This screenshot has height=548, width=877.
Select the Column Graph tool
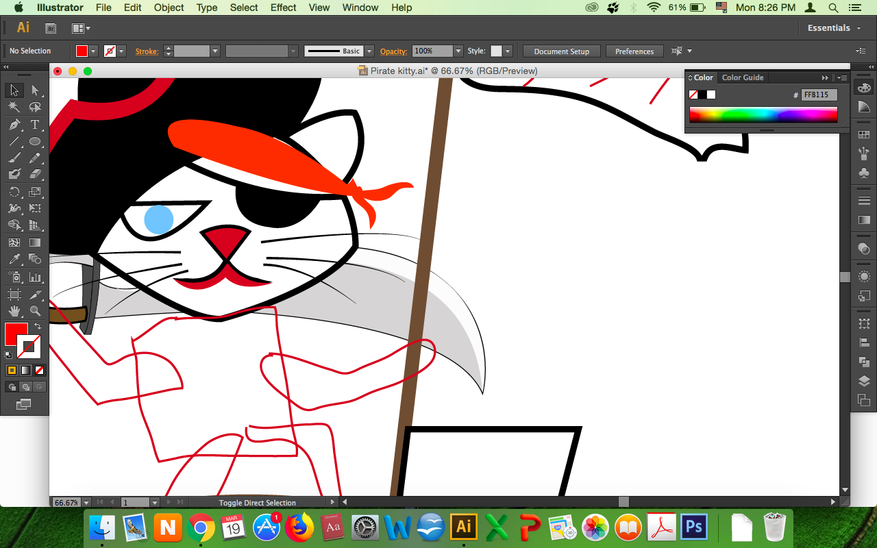click(35, 277)
